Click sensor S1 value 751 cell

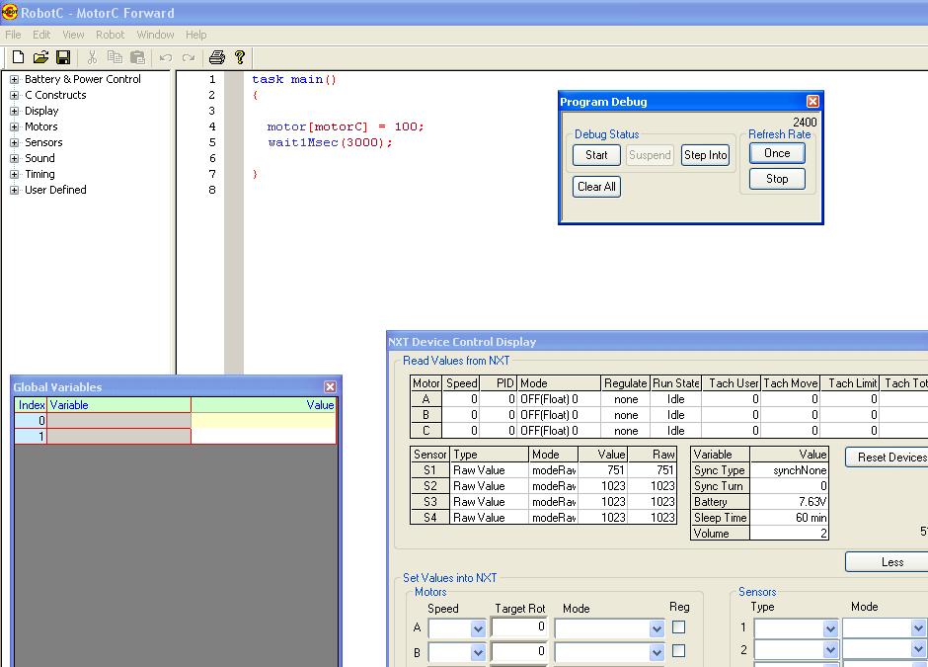[x=602, y=470]
